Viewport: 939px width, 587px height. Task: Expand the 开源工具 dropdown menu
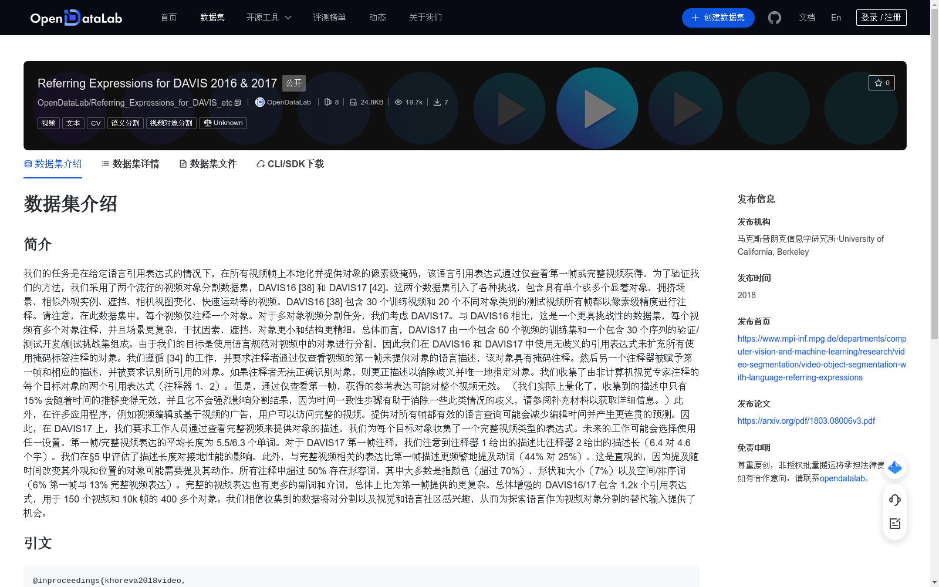click(x=269, y=18)
